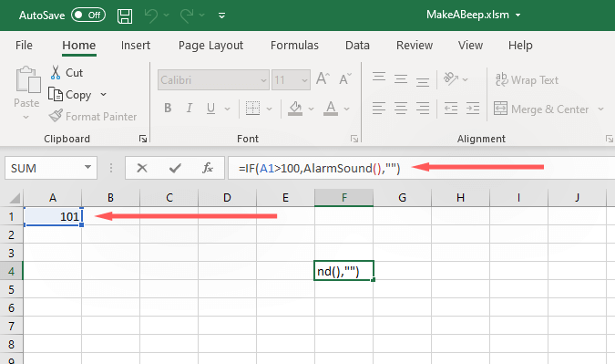Image resolution: width=615 pixels, height=364 pixels.
Task: Open the Data ribbon tab
Action: 357,45
